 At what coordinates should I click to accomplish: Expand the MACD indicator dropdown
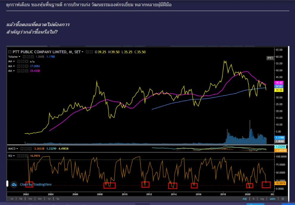pyautogui.click(x=17, y=149)
